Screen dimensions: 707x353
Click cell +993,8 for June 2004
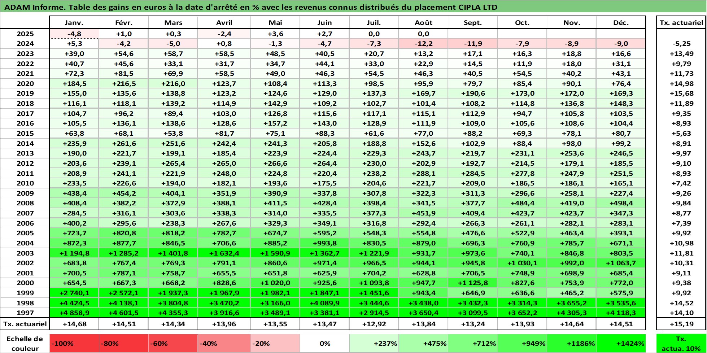pyautogui.click(x=324, y=243)
